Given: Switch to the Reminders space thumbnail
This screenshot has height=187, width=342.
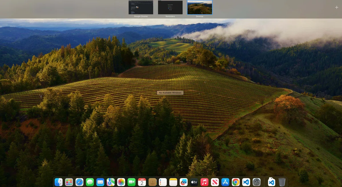Looking at the screenshot, I should [x=170, y=7].
